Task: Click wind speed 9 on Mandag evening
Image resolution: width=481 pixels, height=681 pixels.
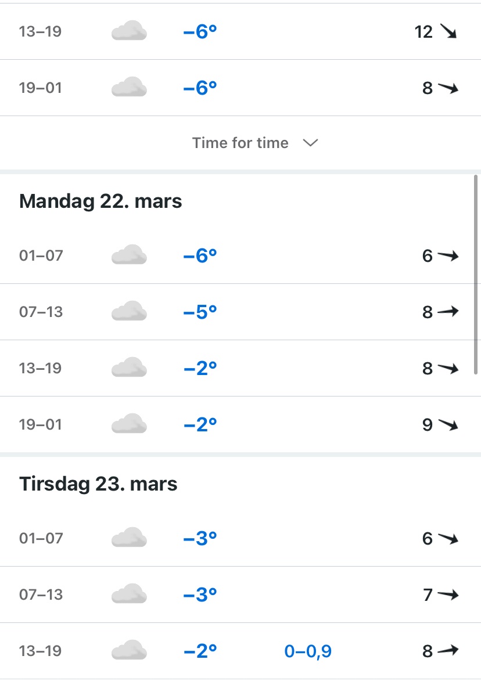Action: (428, 425)
